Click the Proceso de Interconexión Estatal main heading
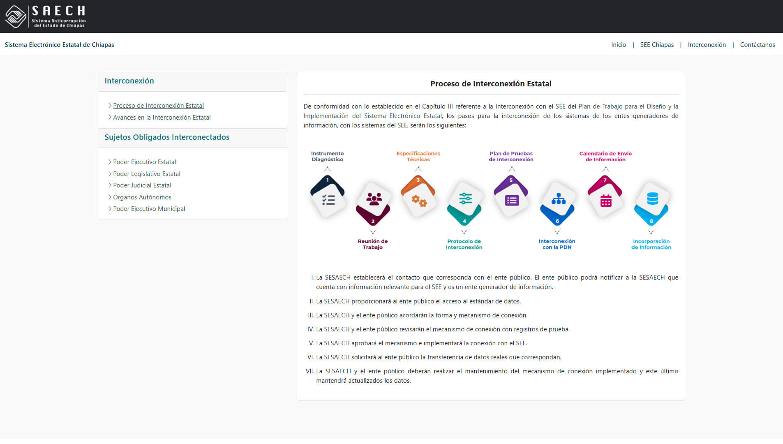 tap(491, 84)
